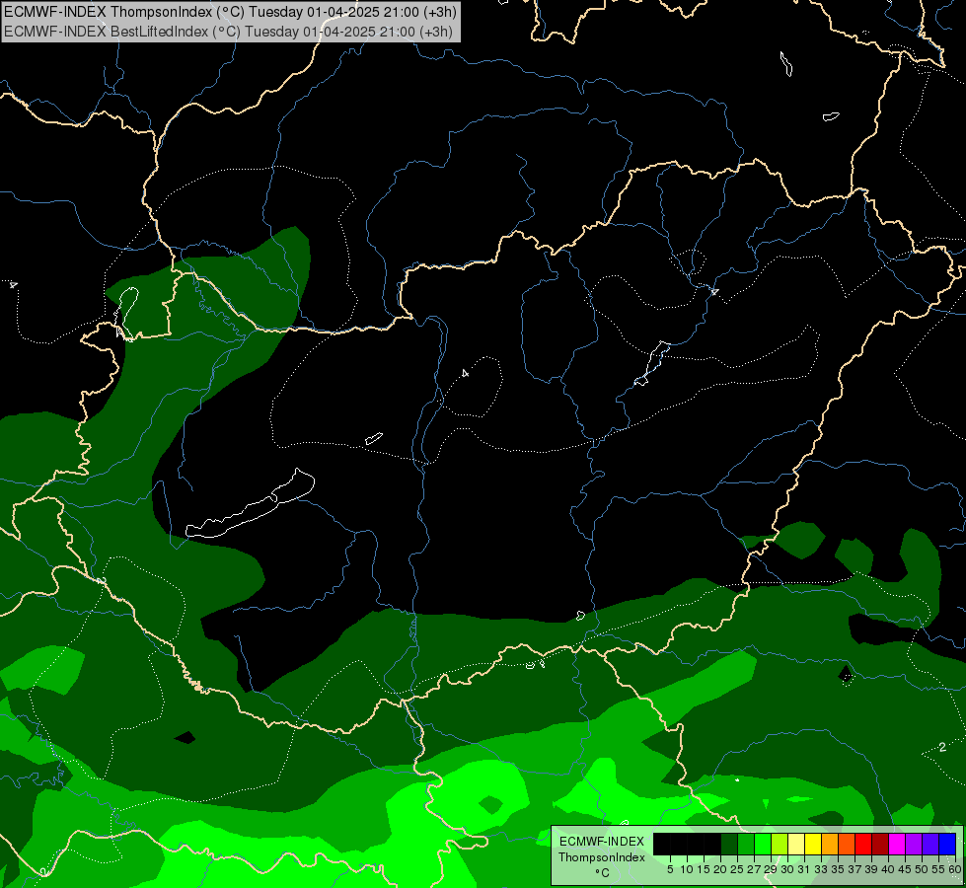Click the legend tick value 31
Viewport: 966px width, 888px height.
(804, 869)
